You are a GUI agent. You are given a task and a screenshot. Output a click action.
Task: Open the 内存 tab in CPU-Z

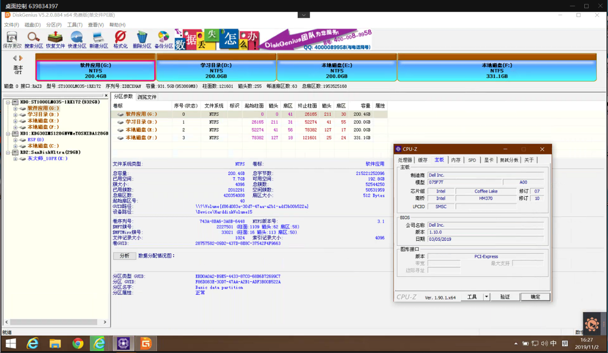click(x=456, y=160)
